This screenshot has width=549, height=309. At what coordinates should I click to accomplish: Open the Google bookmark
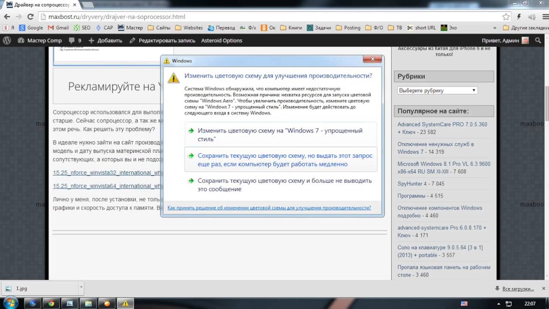pos(31,27)
